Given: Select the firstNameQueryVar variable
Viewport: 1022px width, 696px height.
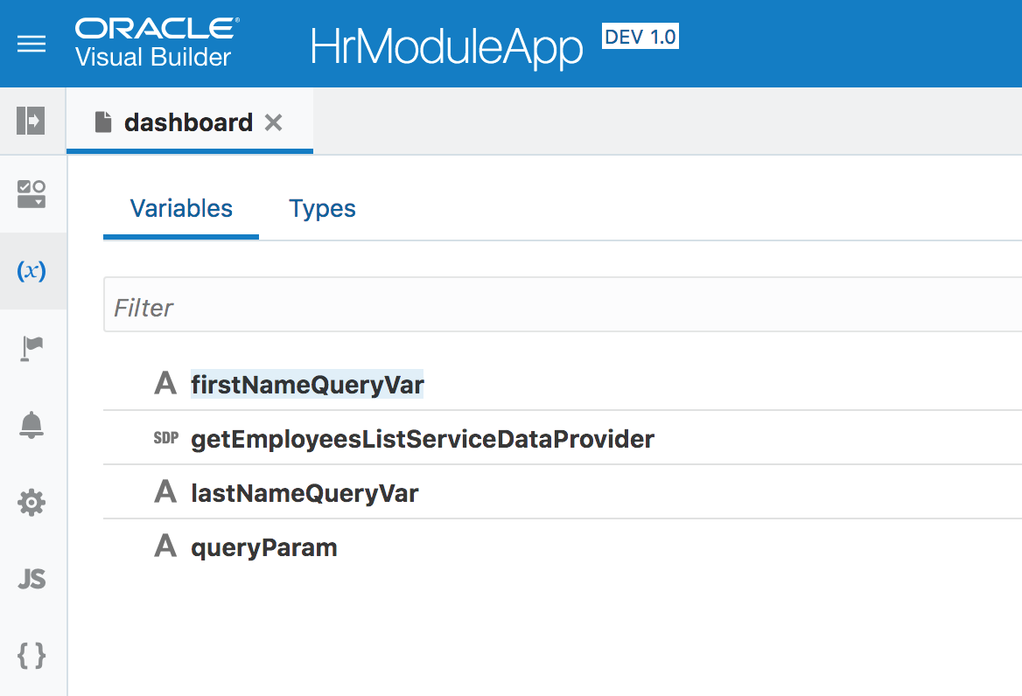Looking at the screenshot, I should (307, 383).
